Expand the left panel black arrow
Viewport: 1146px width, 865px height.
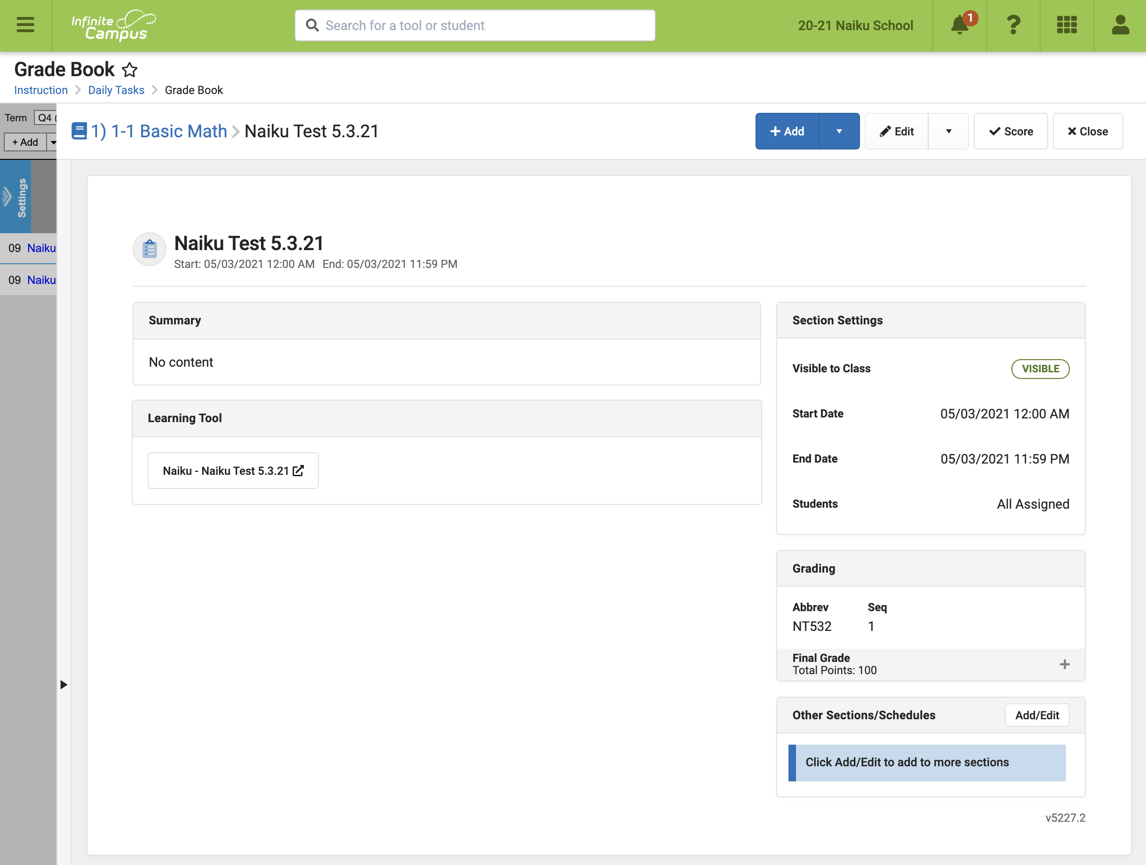(64, 684)
